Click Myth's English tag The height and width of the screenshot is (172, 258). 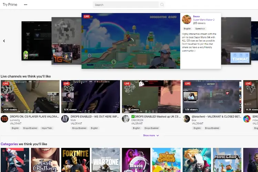pos(94,128)
